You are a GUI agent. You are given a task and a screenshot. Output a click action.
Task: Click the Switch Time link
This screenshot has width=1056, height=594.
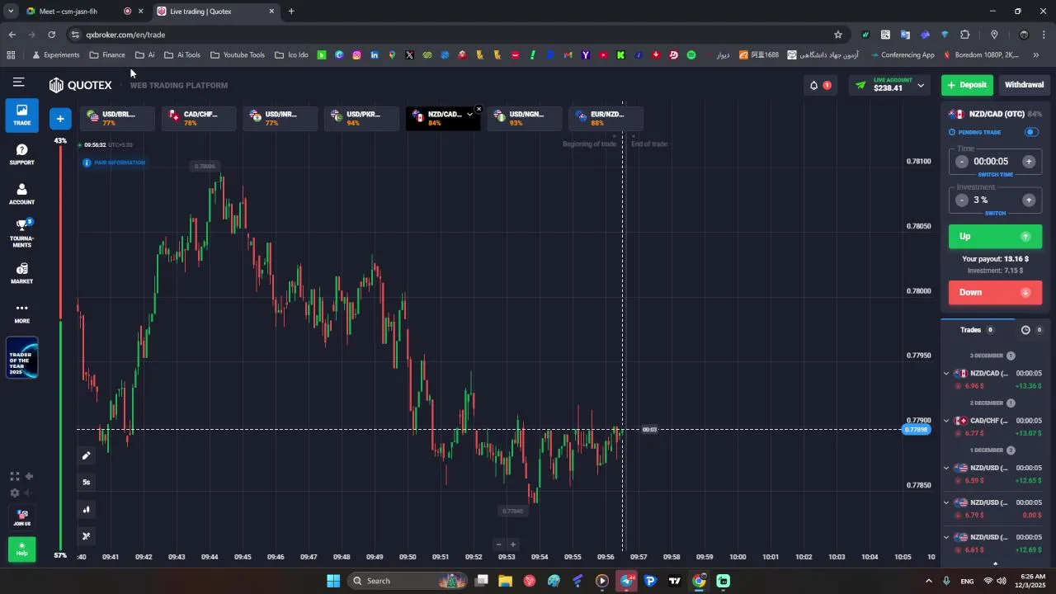pos(995,175)
